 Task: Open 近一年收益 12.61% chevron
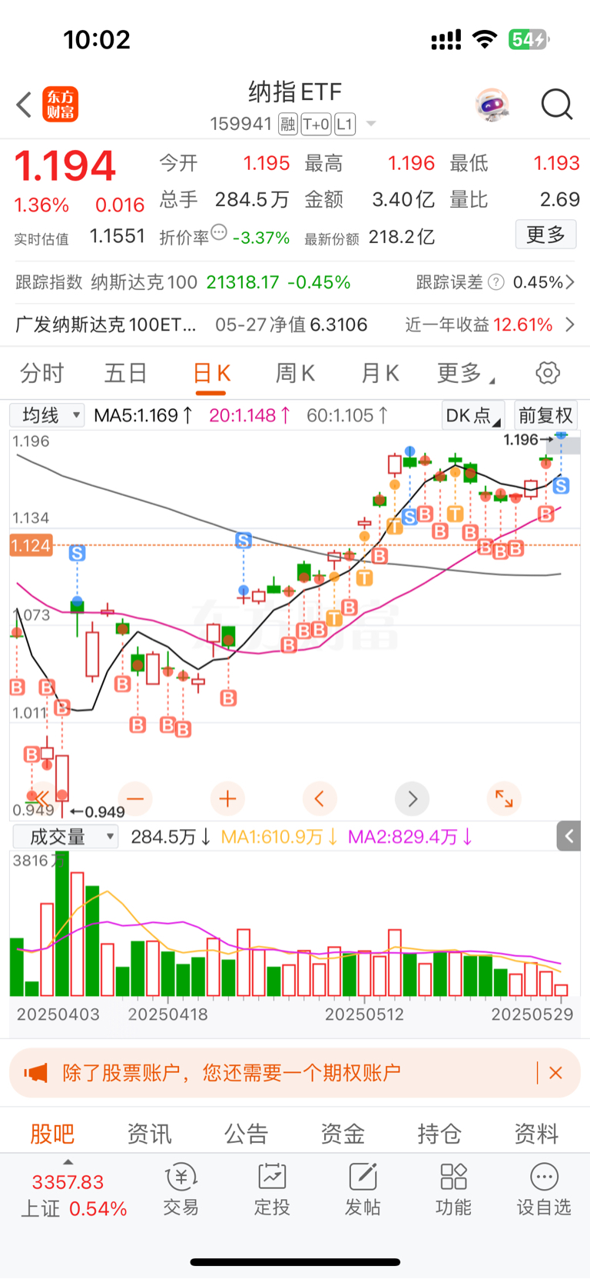pos(570,325)
